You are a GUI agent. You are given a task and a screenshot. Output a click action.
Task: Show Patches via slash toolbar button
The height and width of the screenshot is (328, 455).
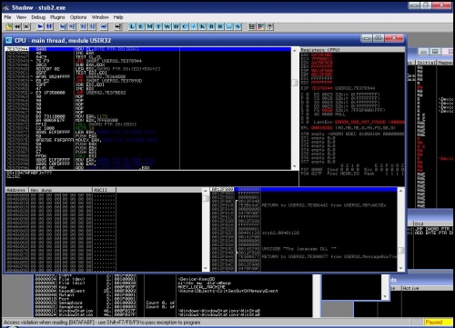194,26
